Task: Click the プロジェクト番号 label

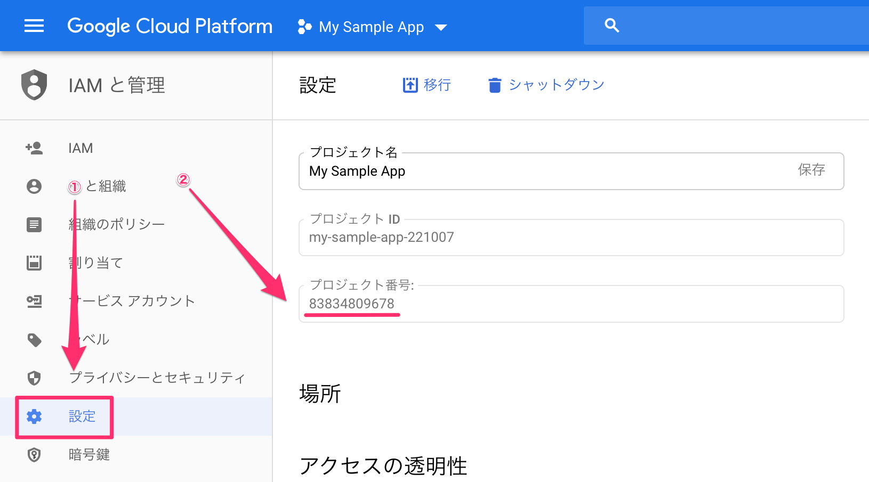Action: [362, 285]
